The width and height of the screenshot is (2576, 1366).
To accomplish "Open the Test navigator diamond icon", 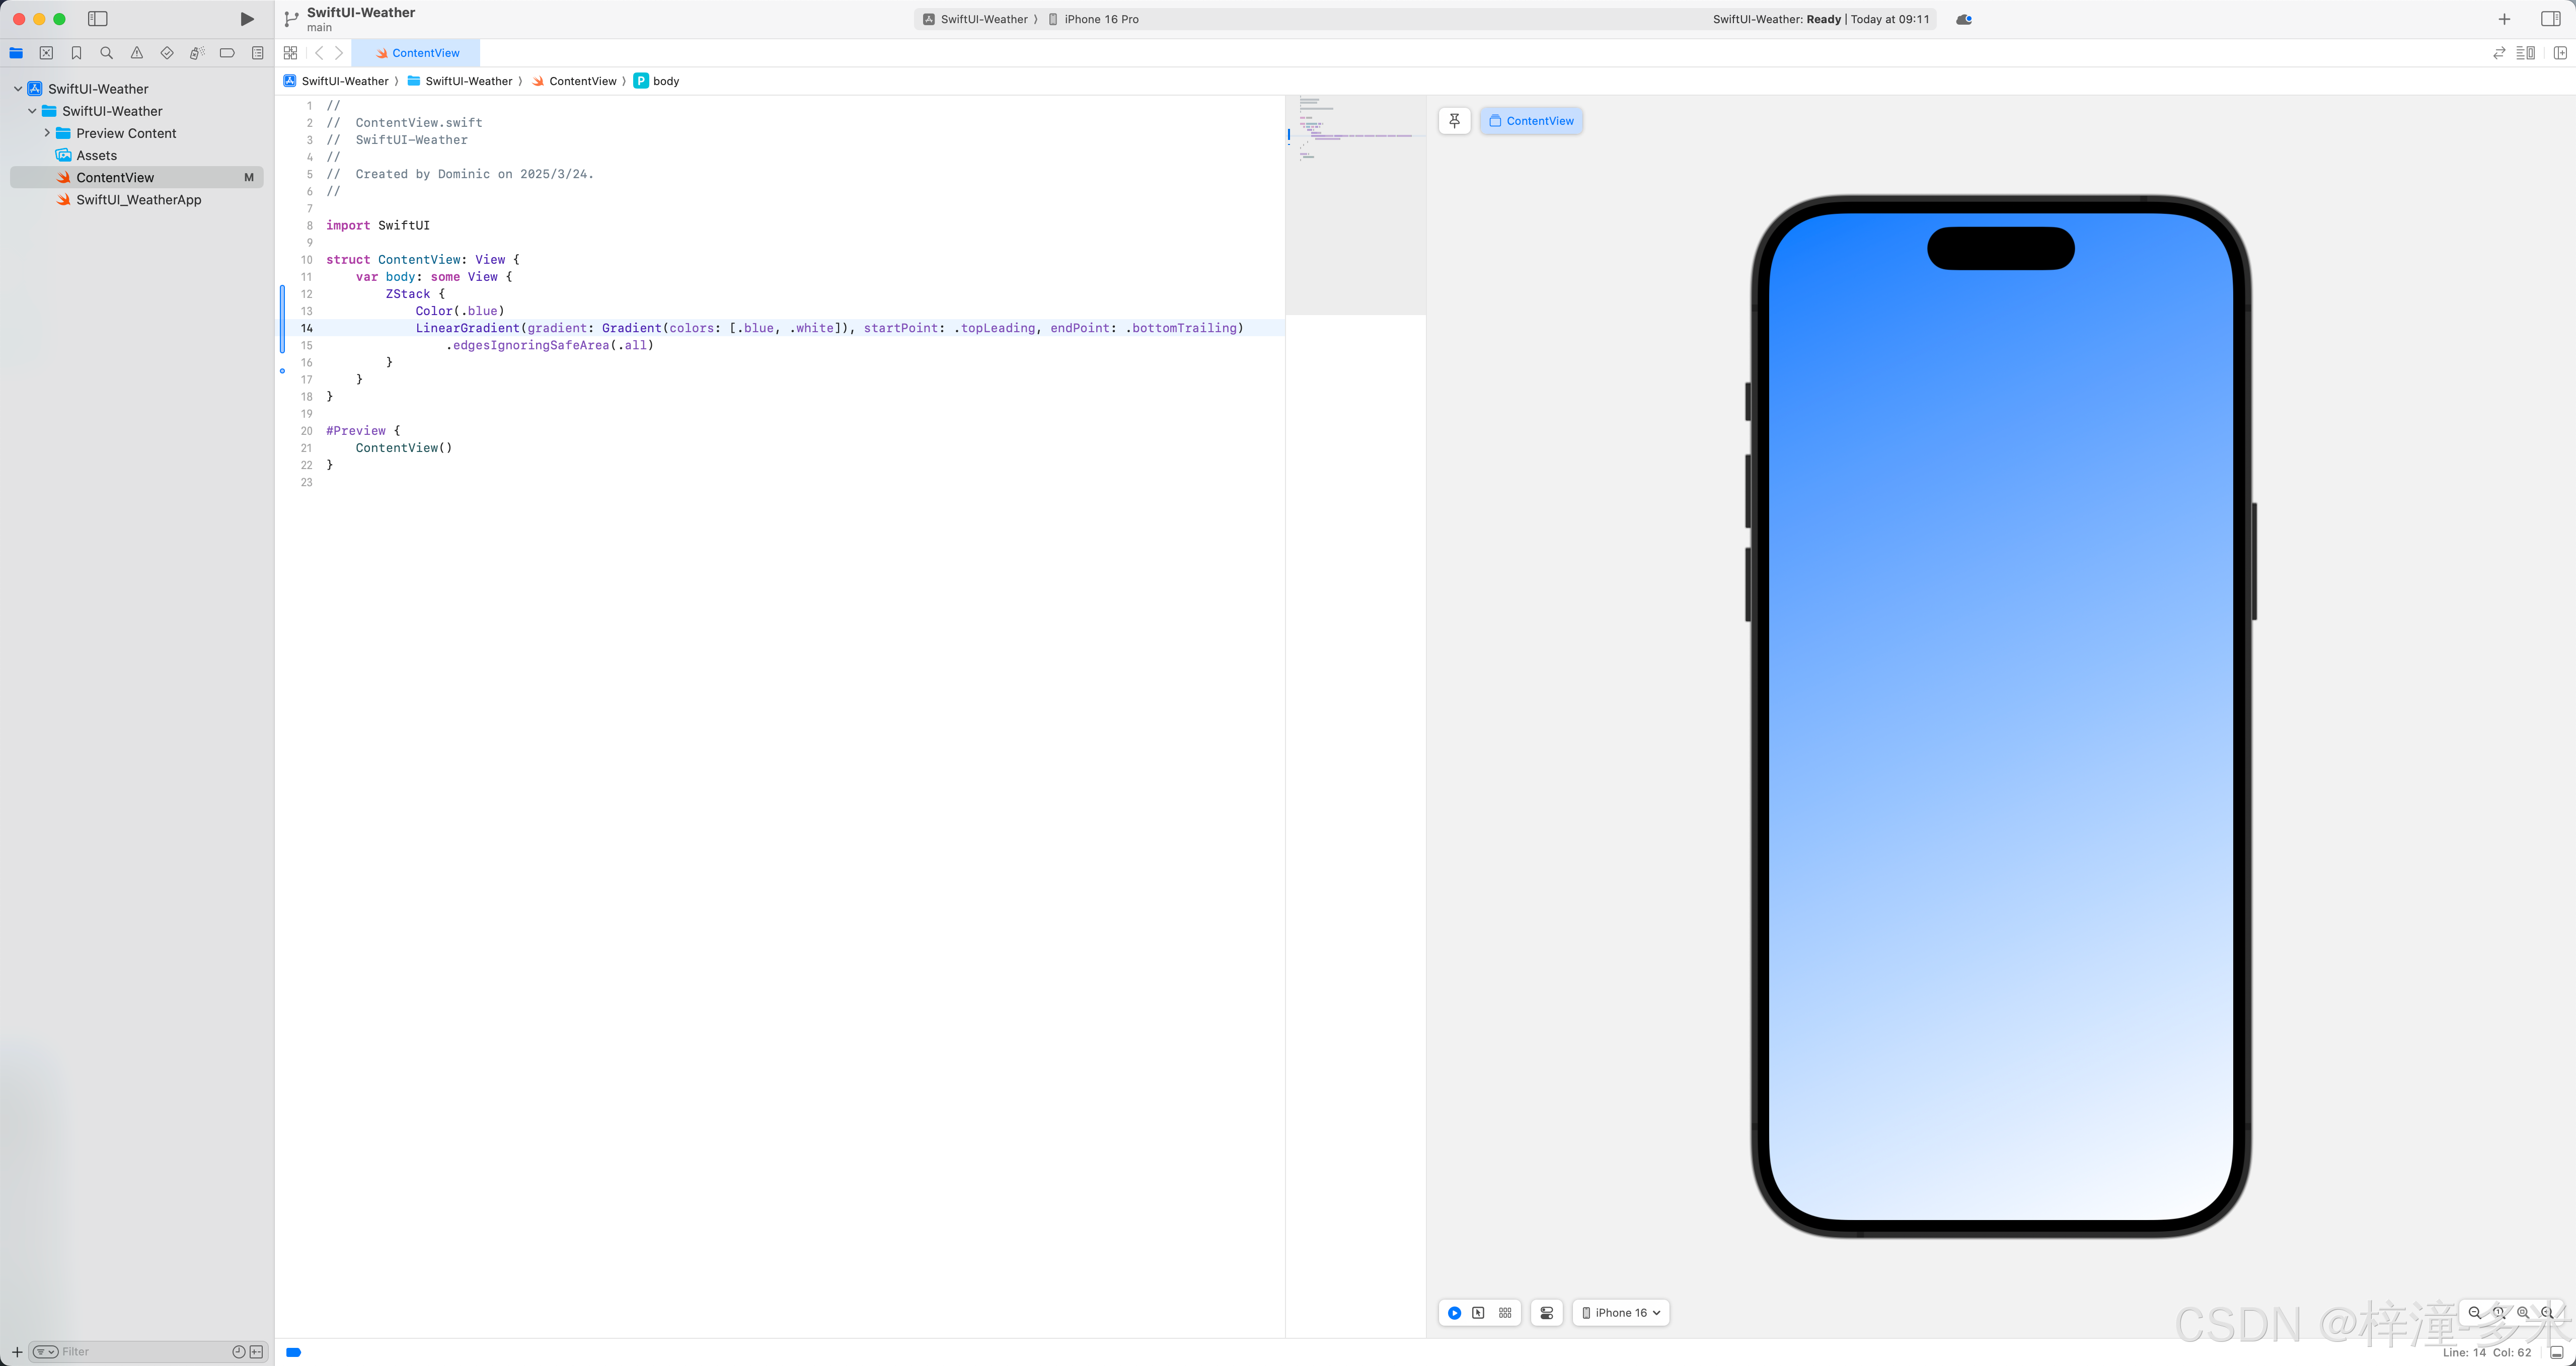I will coord(167,53).
